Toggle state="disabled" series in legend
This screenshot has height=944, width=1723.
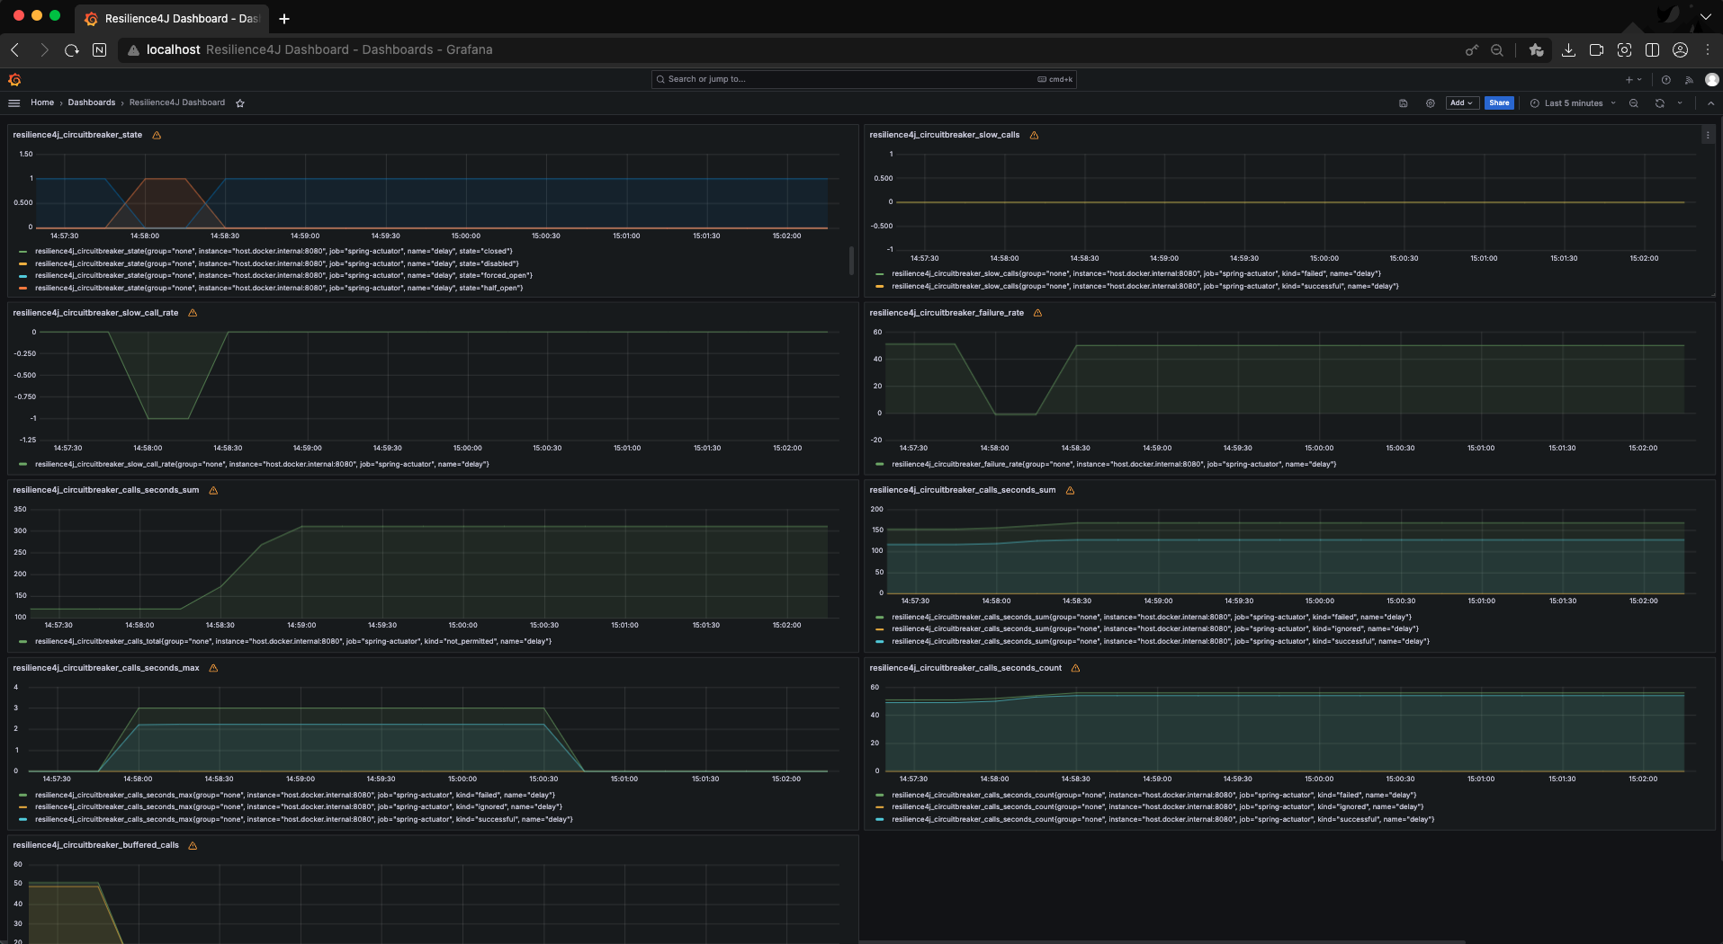click(276, 263)
